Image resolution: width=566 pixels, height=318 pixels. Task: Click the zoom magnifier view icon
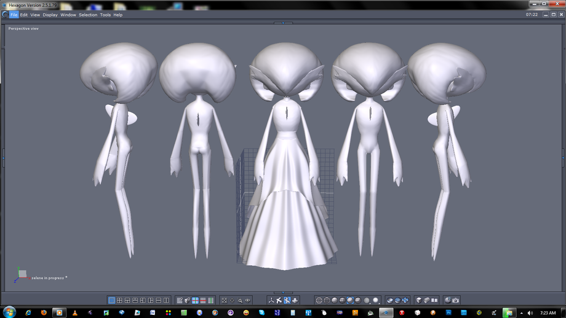point(240,300)
